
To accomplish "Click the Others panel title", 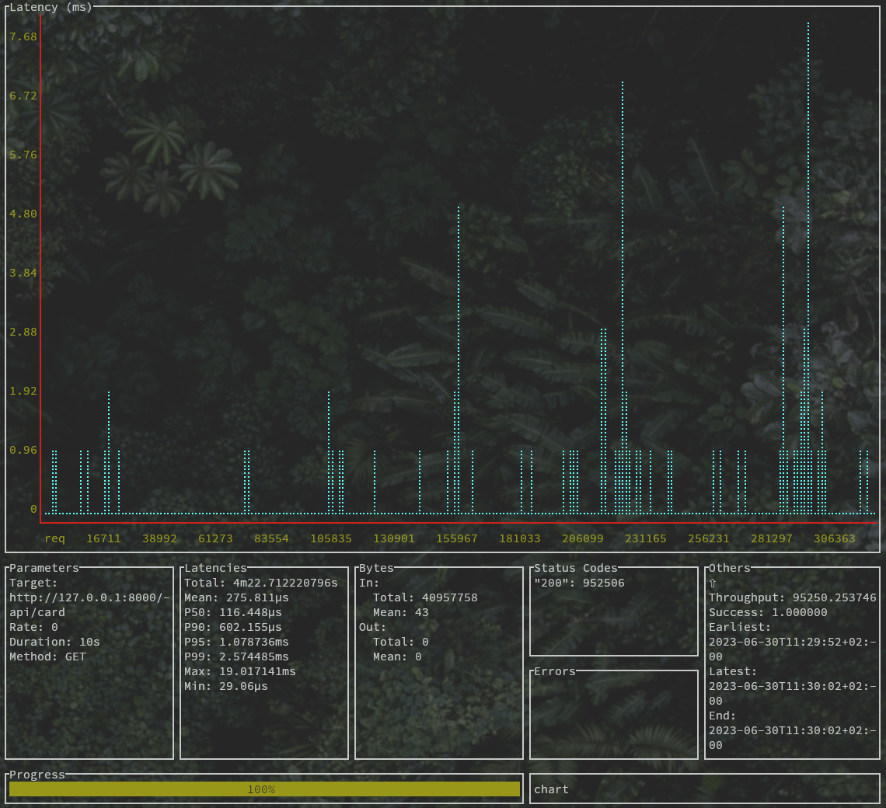I will [730, 568].
